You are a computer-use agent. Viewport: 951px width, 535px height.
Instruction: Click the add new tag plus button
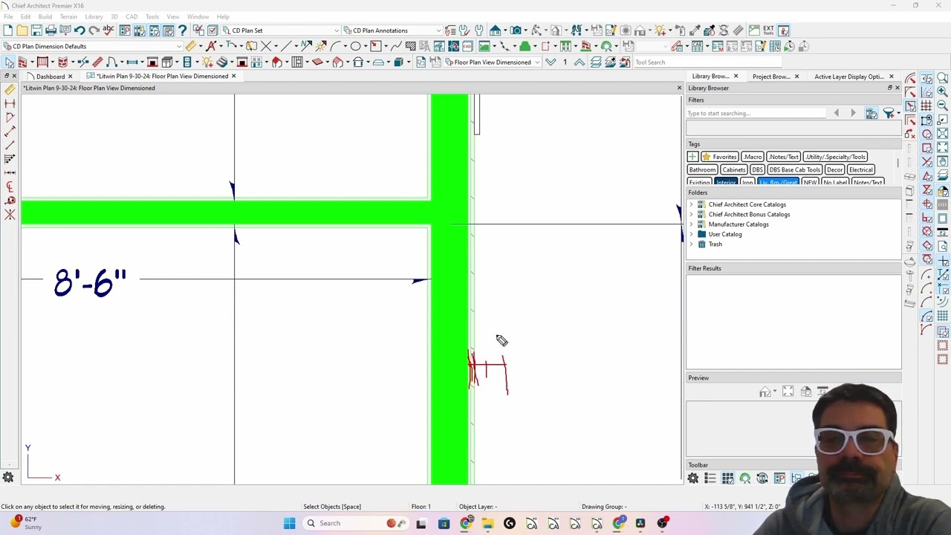[692, 157]
